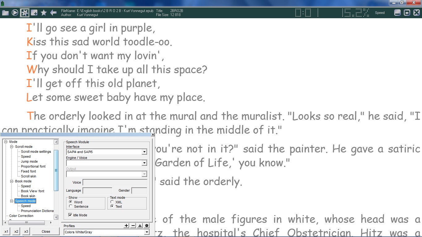The width and height of the screenshot is (422, 237).
Task: Open profile options with the small gear icon
Action: coord(147,226)
